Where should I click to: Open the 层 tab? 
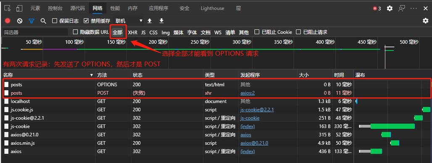pos(238,8)
